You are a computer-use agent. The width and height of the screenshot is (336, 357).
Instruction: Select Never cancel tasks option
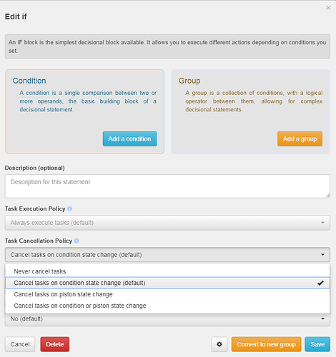(x=167, y=271)
